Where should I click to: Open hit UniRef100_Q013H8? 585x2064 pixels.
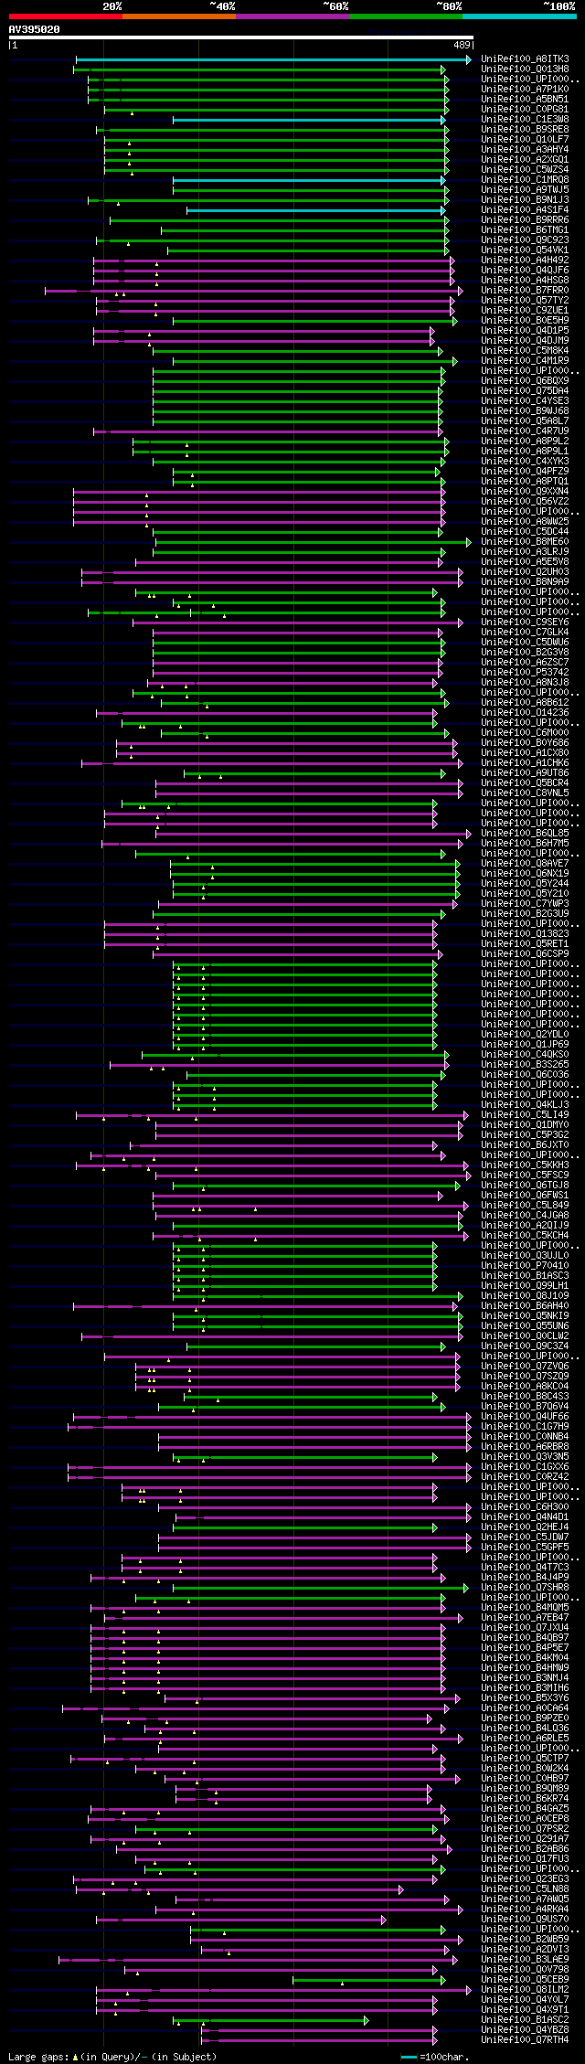click(525, 69)
